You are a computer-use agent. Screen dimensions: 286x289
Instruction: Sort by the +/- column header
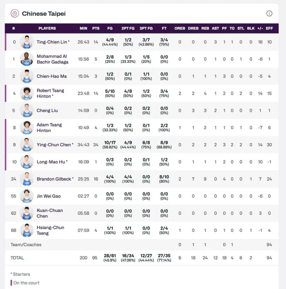[x=260, y=28]
